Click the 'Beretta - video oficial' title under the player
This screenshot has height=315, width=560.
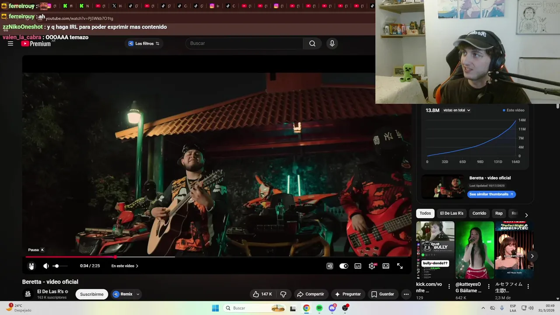pyautogui.click(x=50, y=282)
